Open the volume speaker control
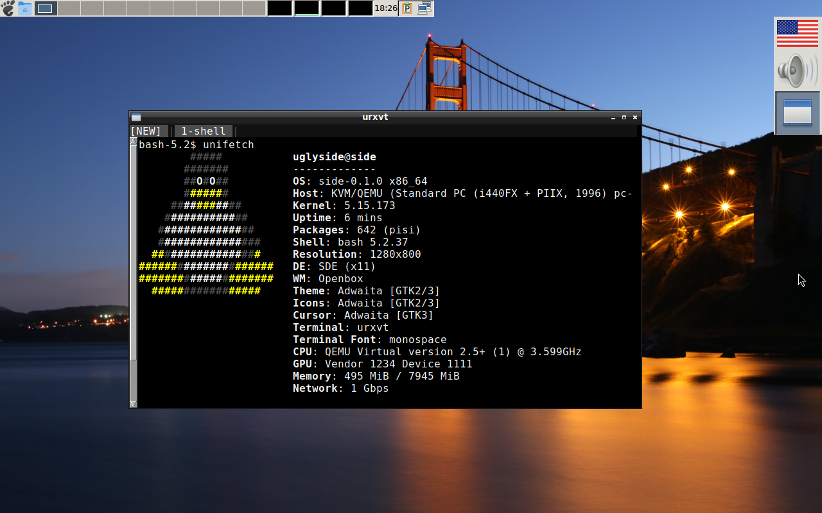 point(797,70)
